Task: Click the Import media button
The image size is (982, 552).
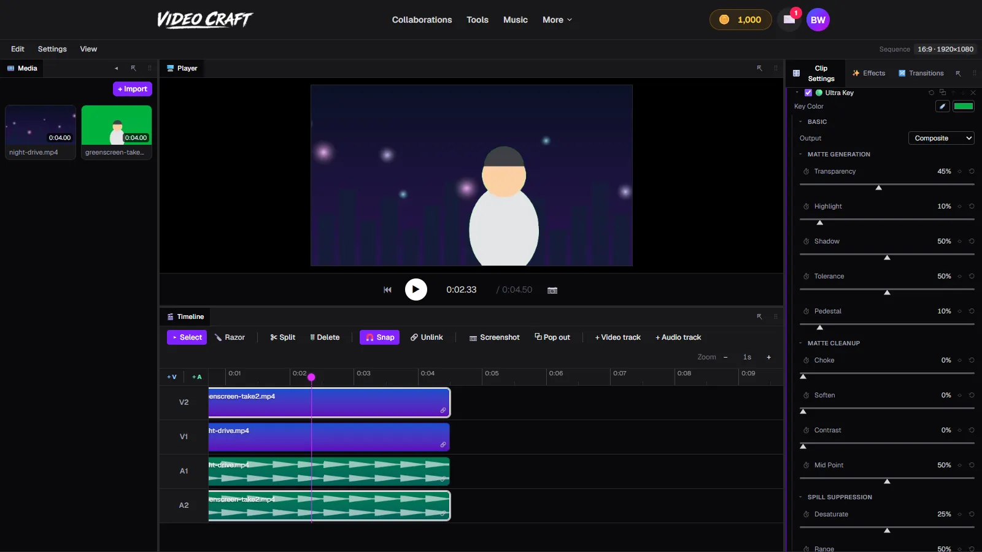Action: (133, 89)
